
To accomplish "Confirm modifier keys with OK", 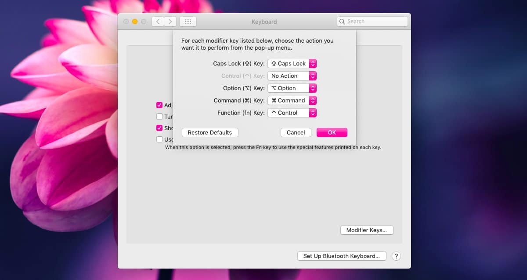I will click(x=332, y=132).
